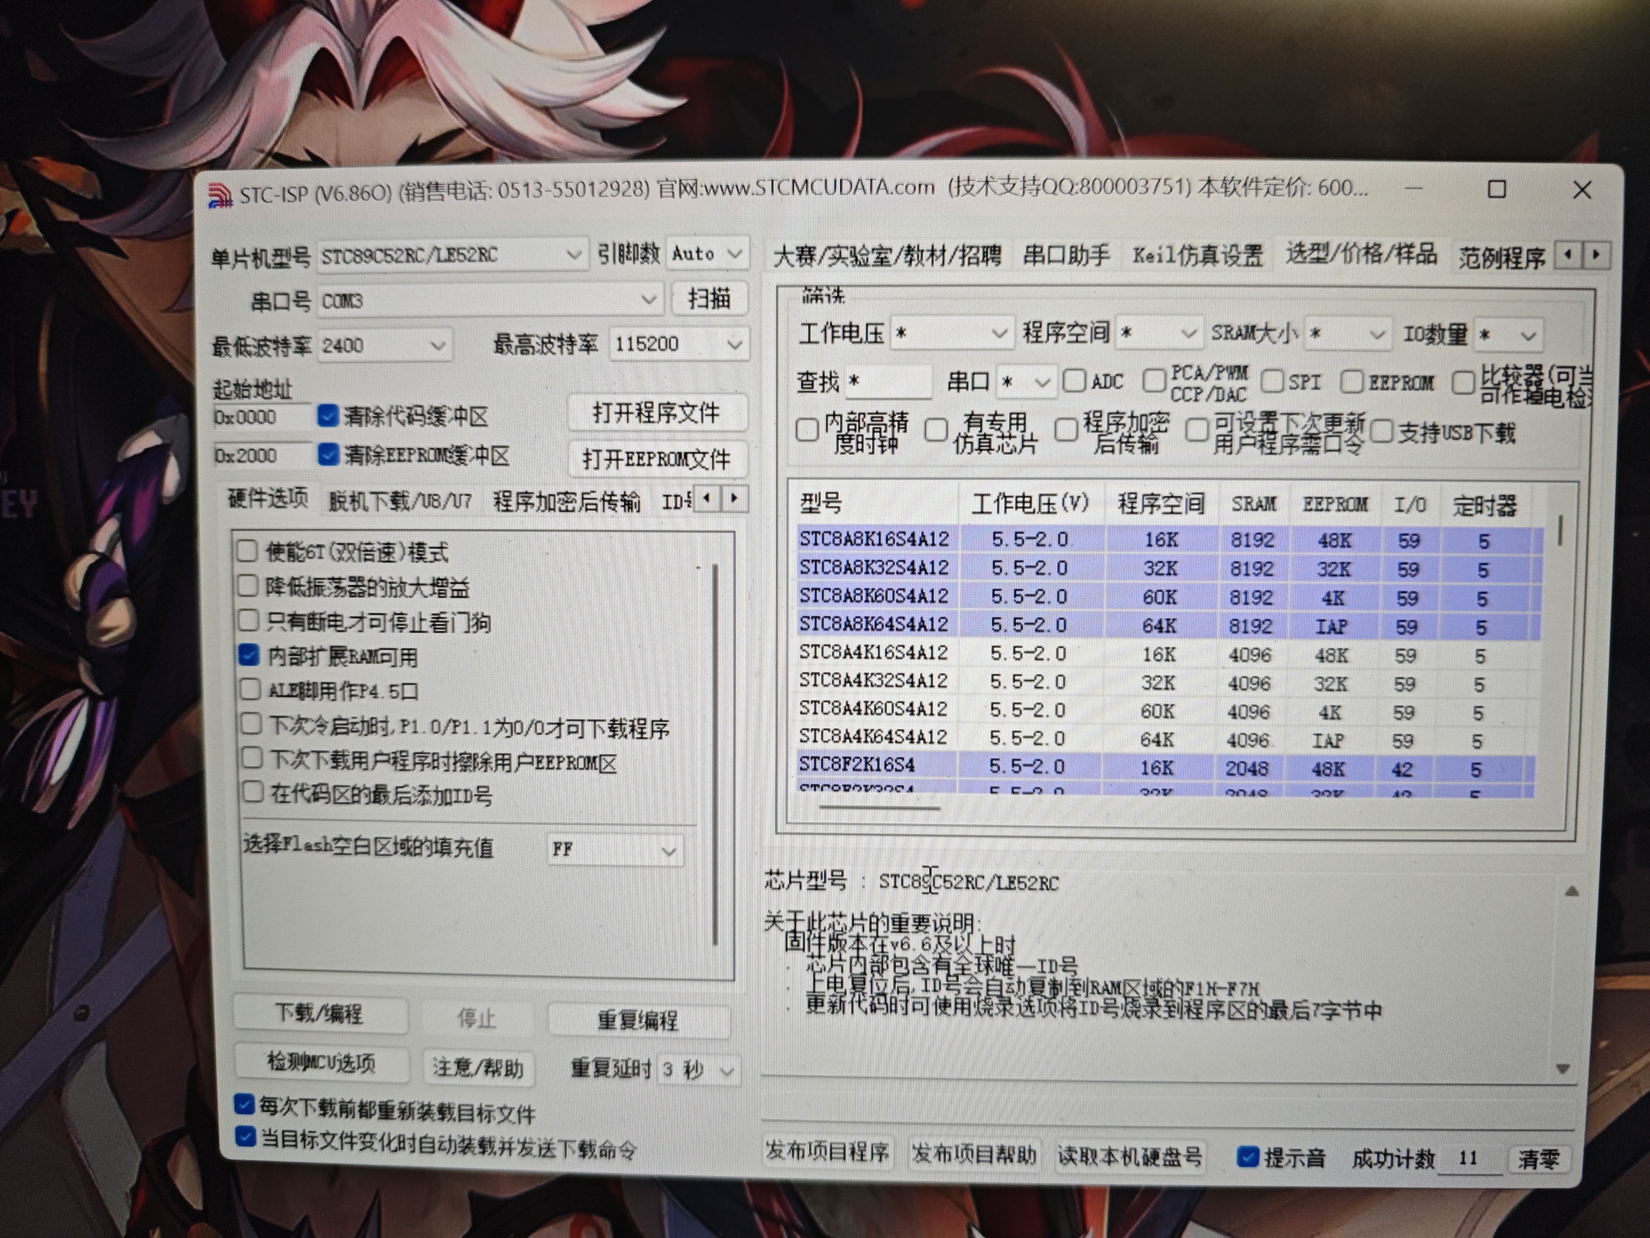Select STC8A8K64S4A12 row in chip table
The image size is (1650, 1238).
pyautogui.click(x=1169, y=625)
